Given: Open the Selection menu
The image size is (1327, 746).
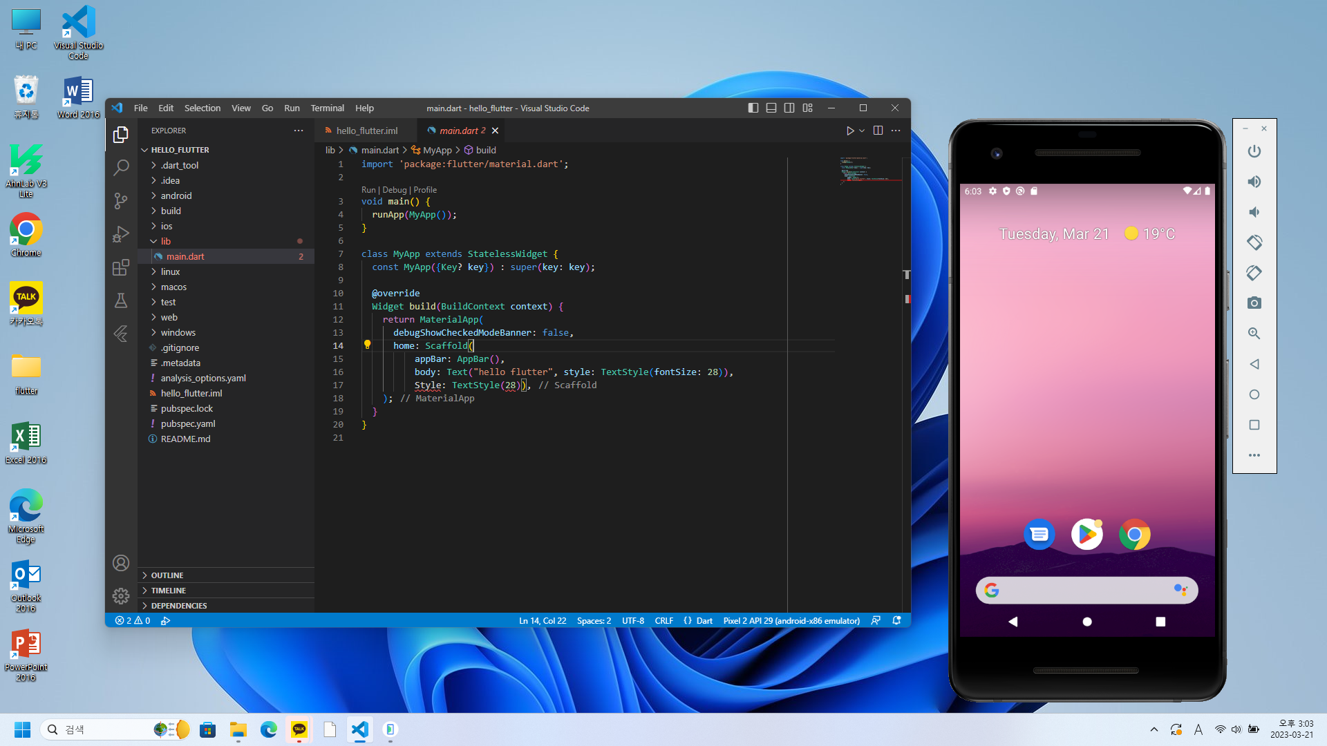Looking at the screenshot, I should click(x=203, y=108).
